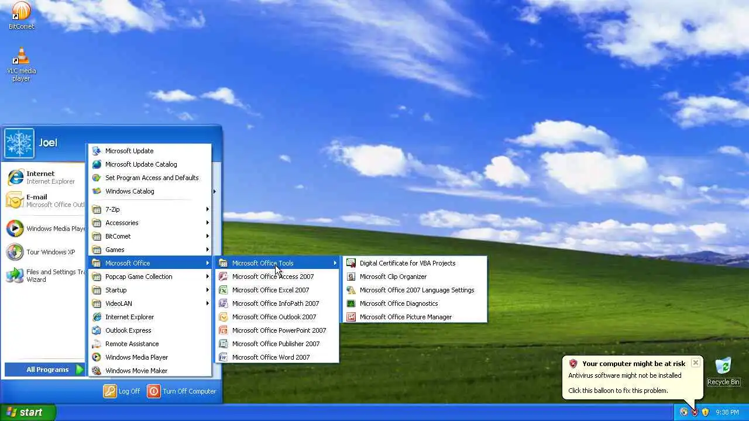This screenshot has height=421, width=749.
Task: Open the Recycle Bin desktop icon
Action: (723, 366)
